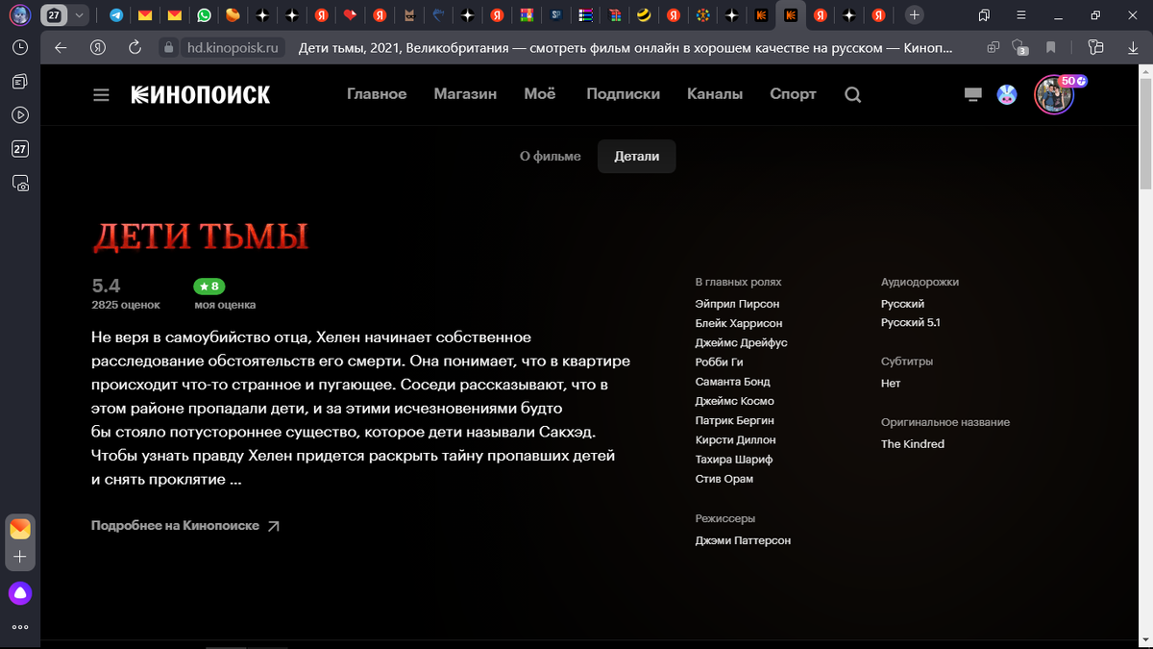Image resolution: width=1153 pixels, height=649 pixels.
Task: Click the ДЕТИ ТЬМЫ title logo
Action: coord(201,237)
